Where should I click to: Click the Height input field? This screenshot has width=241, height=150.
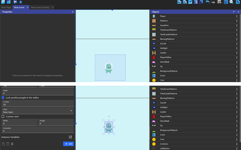coord(56,122)
